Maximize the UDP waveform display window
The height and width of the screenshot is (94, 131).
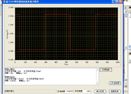(117, 2)
